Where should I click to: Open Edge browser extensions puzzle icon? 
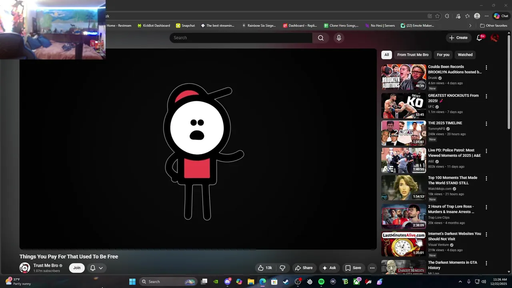(447, 16)
